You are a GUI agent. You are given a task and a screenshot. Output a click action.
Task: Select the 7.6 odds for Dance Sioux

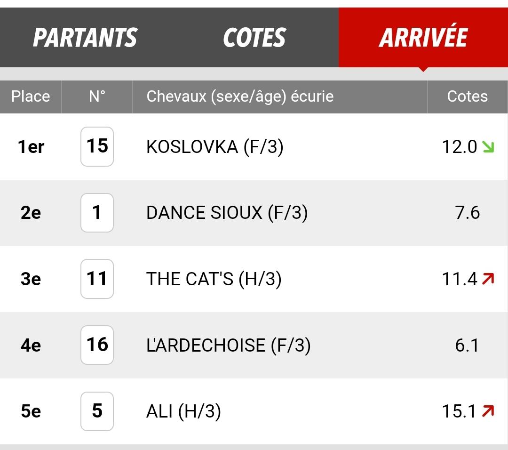pyautogui.click(x=467, y=213)
